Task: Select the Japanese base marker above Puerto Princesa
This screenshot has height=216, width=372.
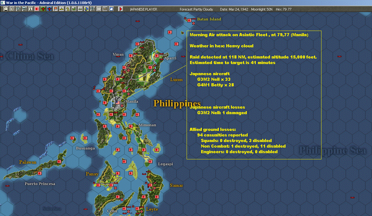Action: pos(40,173)
